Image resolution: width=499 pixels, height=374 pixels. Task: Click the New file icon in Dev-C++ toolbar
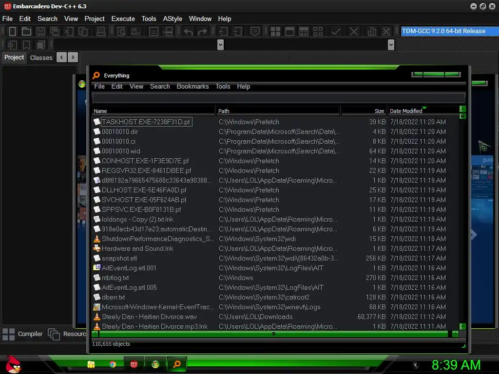(x=12, y=31)
